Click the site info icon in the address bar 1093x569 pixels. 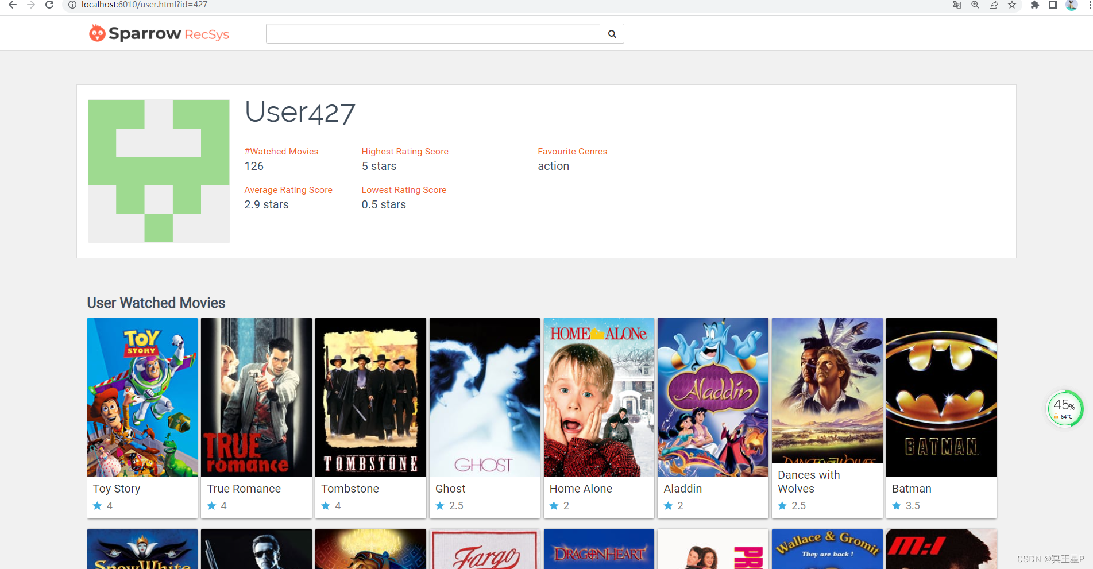[72, 5]
